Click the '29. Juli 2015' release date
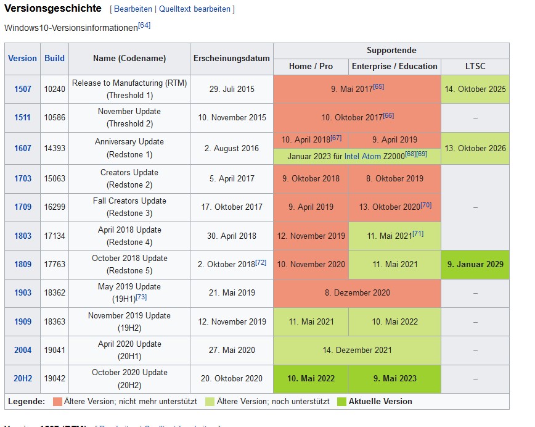 [x=232, y=89]
